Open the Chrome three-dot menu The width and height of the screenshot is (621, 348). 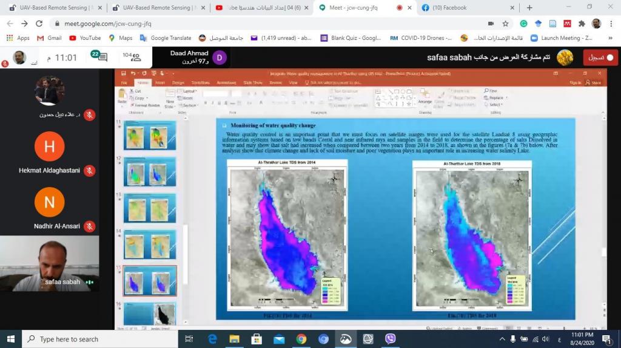611,24
